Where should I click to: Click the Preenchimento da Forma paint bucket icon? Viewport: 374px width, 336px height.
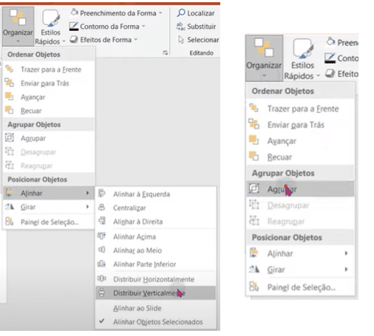coord(74,13)
